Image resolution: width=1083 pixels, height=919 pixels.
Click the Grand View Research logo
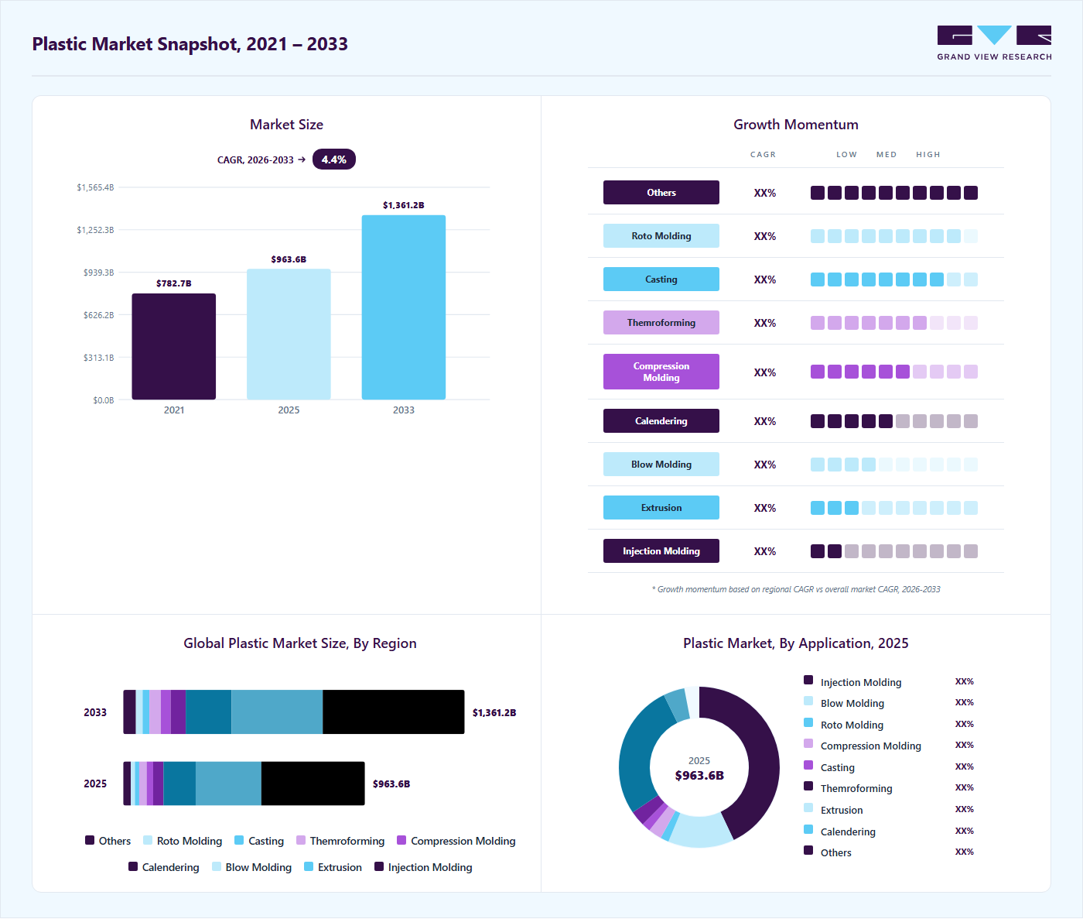994,43
